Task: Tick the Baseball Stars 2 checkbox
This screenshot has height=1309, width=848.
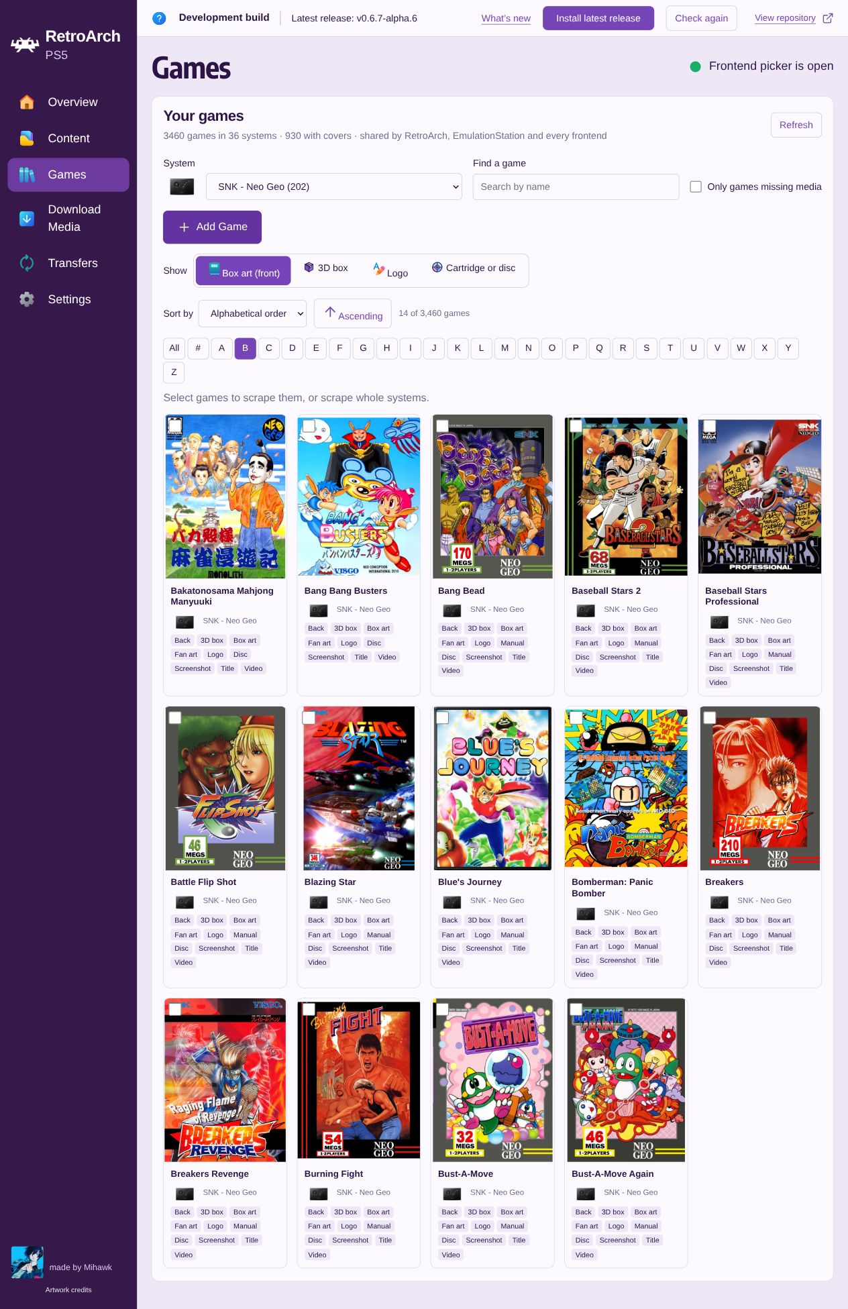Action: [x=576, y=426]
